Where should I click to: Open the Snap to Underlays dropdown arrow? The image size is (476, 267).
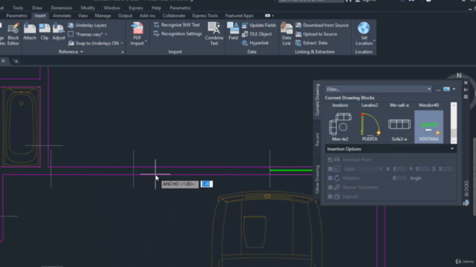122,43
